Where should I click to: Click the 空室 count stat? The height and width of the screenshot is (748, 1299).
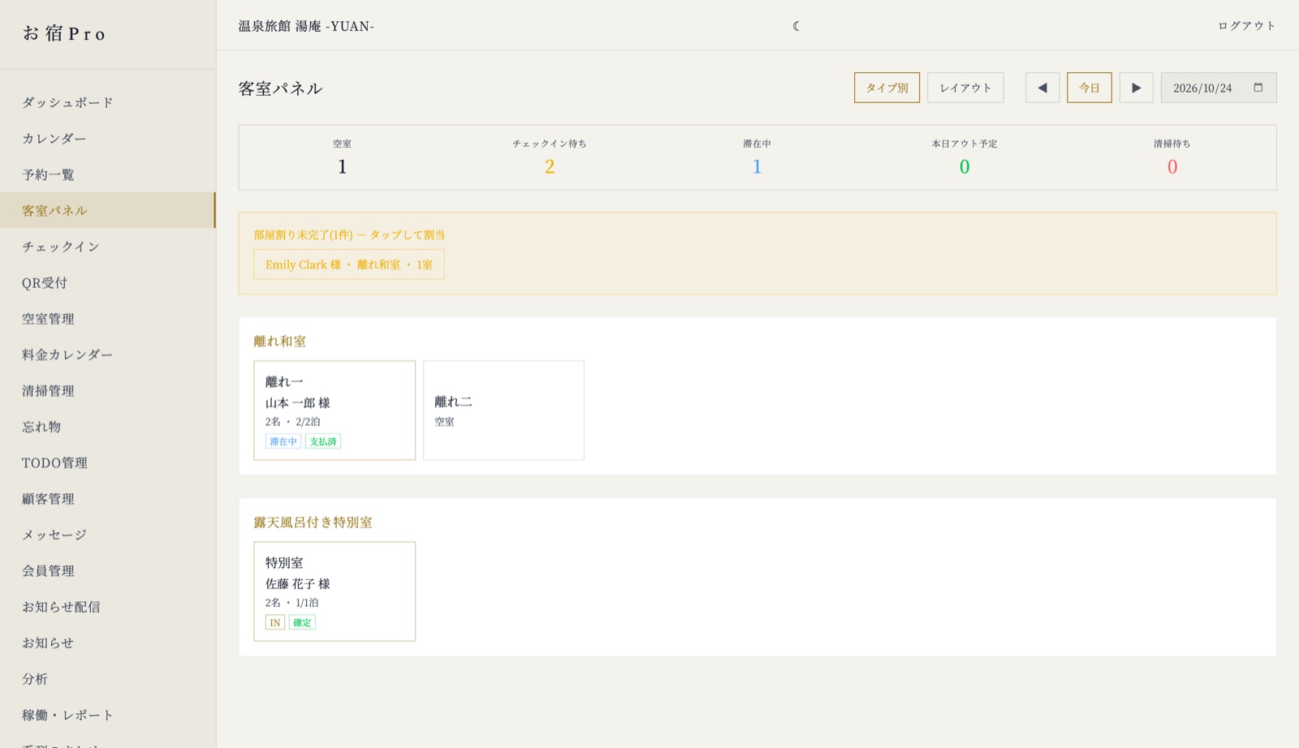pyautogui.click(x=343, y=157)
